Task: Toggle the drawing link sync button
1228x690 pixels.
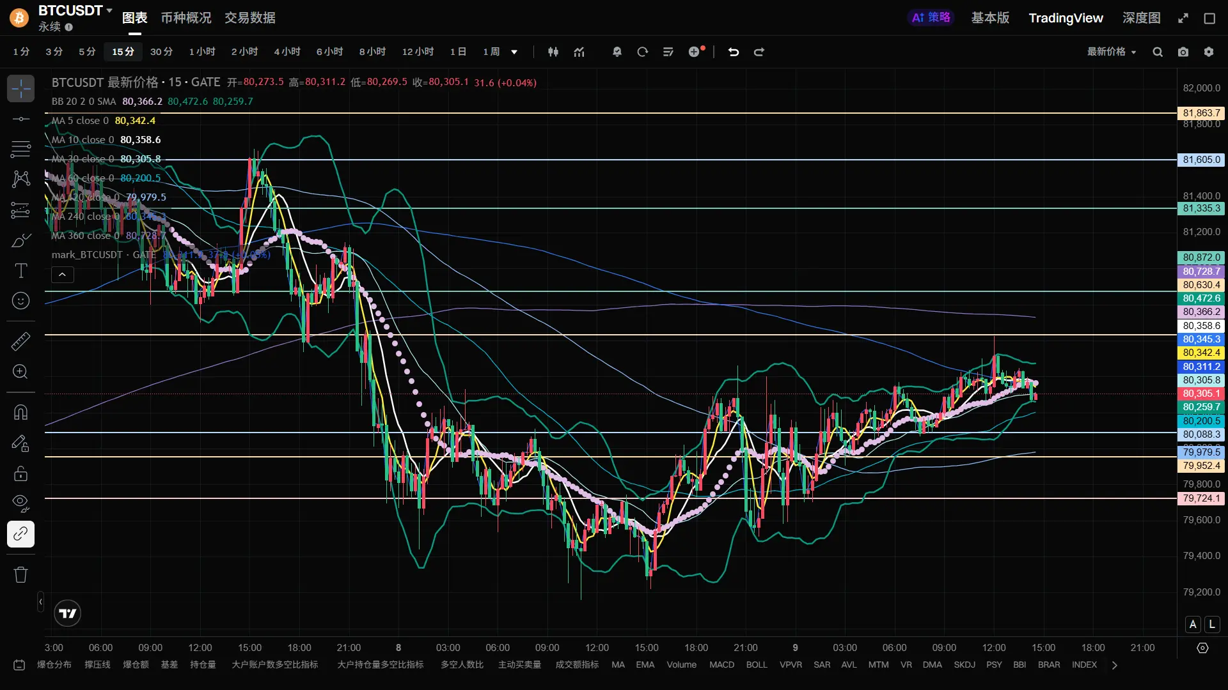Action: [x=20, y=533]
